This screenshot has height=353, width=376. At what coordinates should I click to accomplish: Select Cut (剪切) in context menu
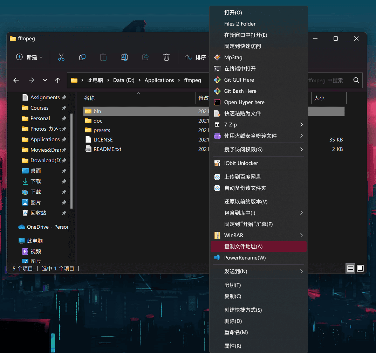point(259,285)
